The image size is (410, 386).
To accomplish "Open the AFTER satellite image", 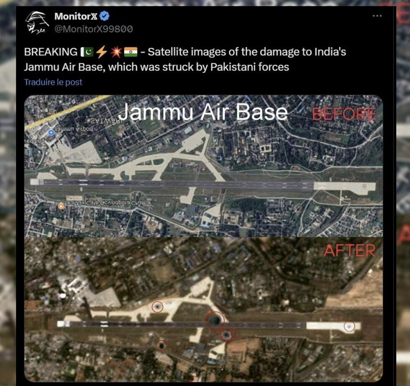I will (203, 309).
